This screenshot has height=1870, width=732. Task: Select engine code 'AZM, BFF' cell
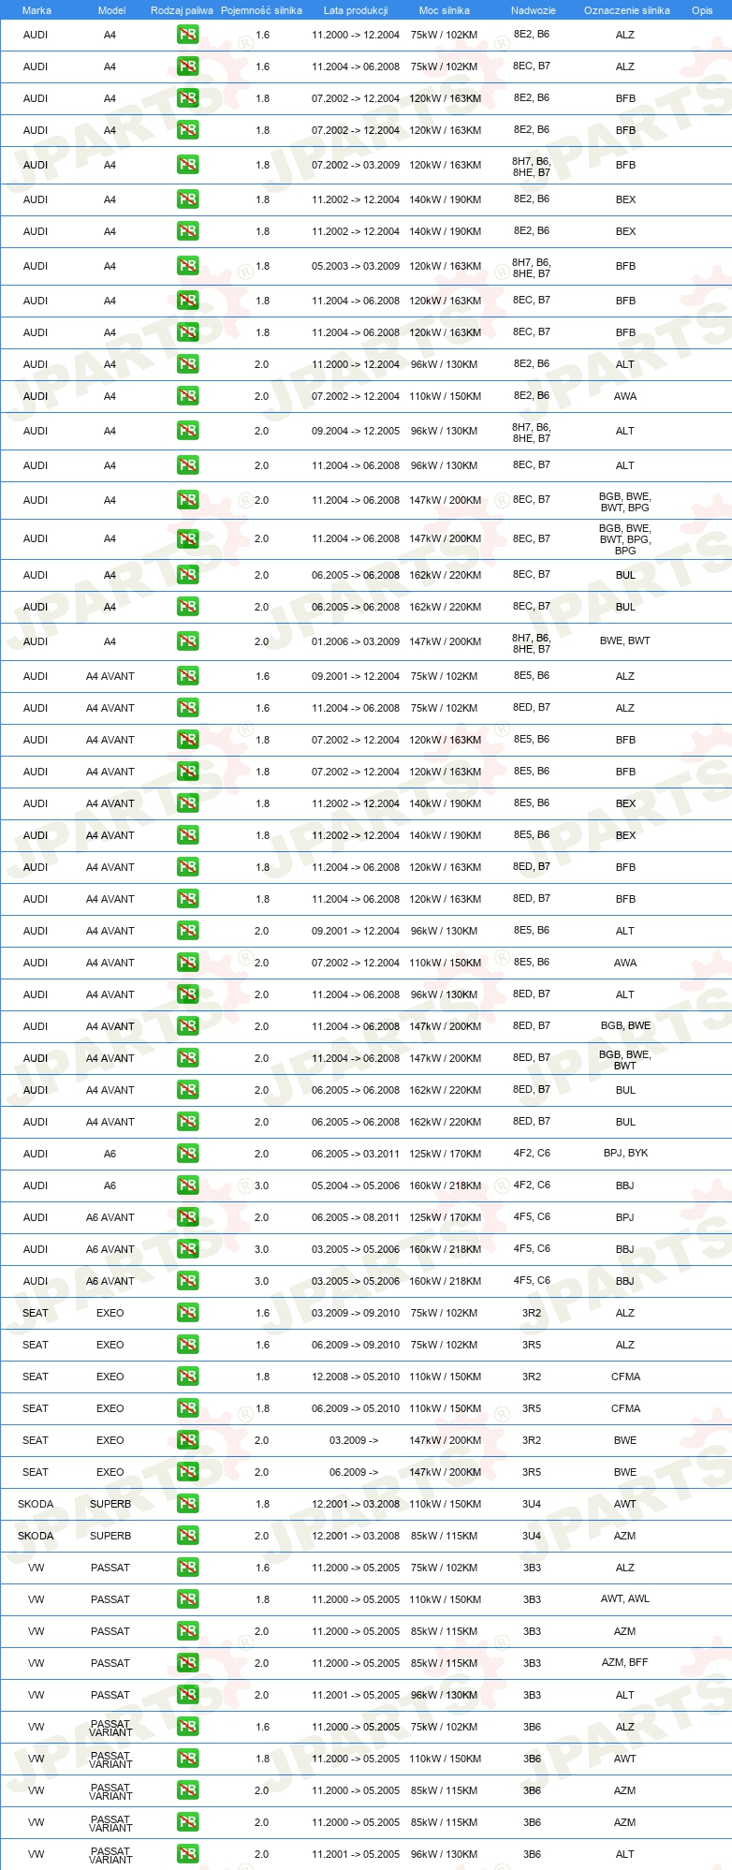[625, 1663]
